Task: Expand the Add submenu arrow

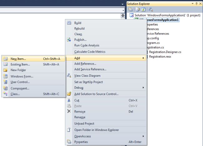Action: [x=143, y=58]
